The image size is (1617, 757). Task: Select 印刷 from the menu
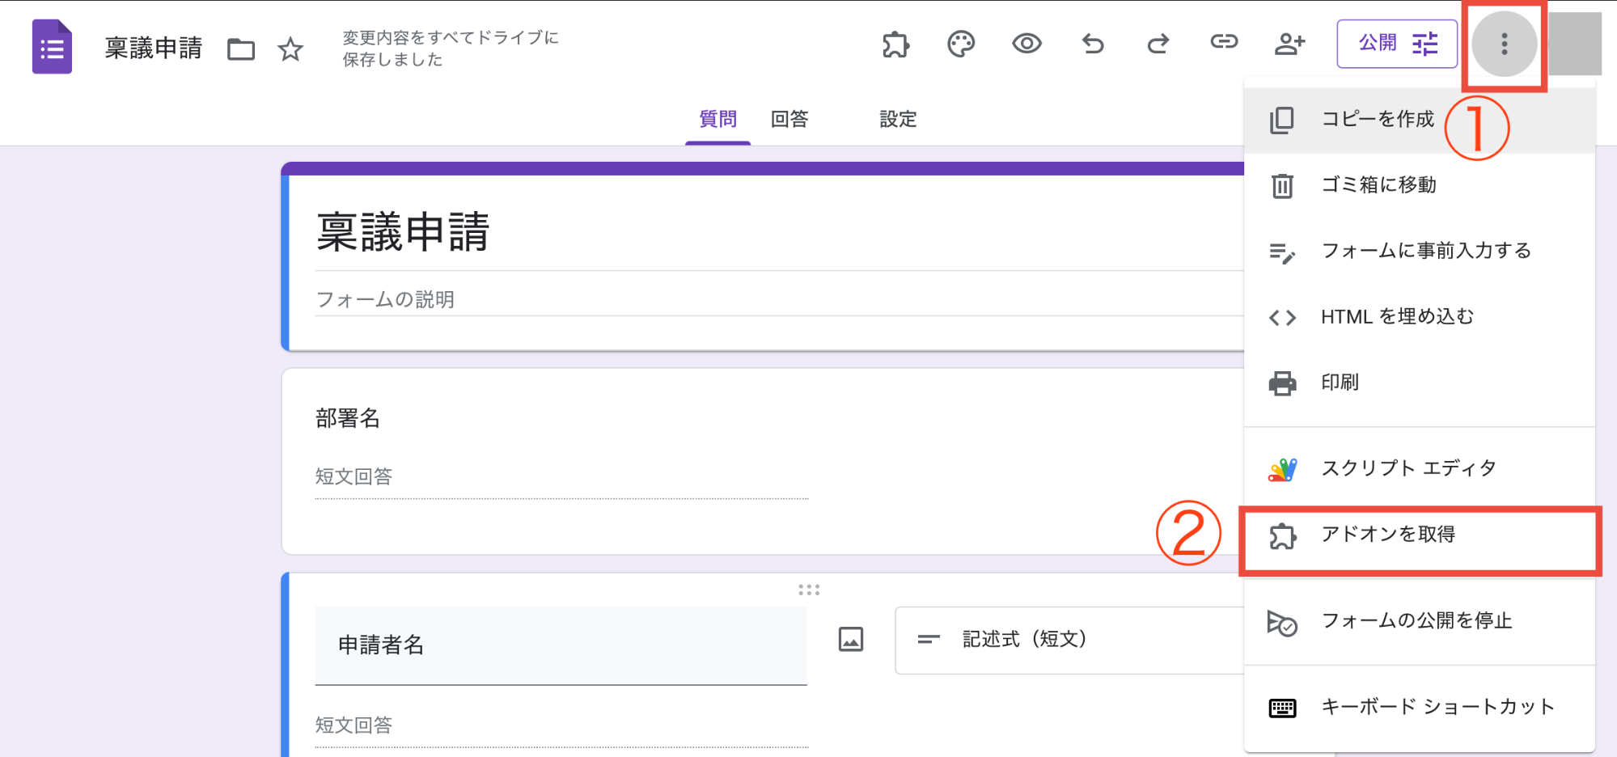coord(1420,383)
